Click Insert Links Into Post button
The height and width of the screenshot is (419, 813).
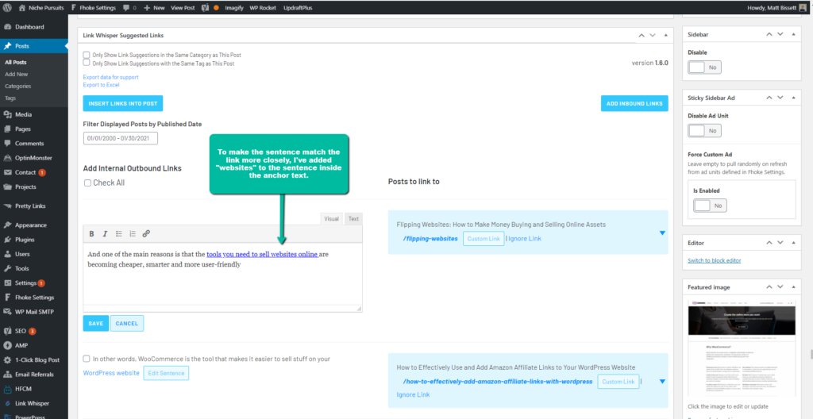coord(123,103)
